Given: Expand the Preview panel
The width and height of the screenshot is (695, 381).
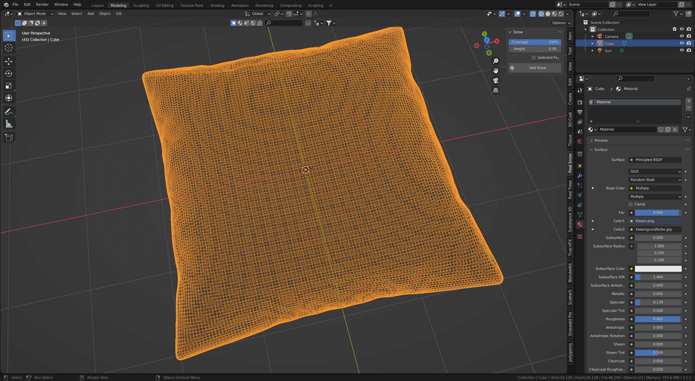Looking at the screenshot, I should pos(601,140).
